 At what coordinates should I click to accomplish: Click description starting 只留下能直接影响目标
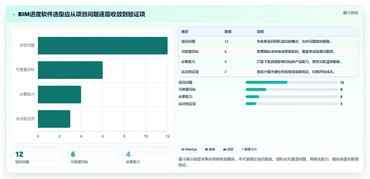[299, 62]
